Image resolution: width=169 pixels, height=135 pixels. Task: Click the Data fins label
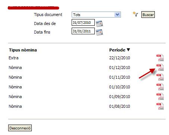click(42, 32)
